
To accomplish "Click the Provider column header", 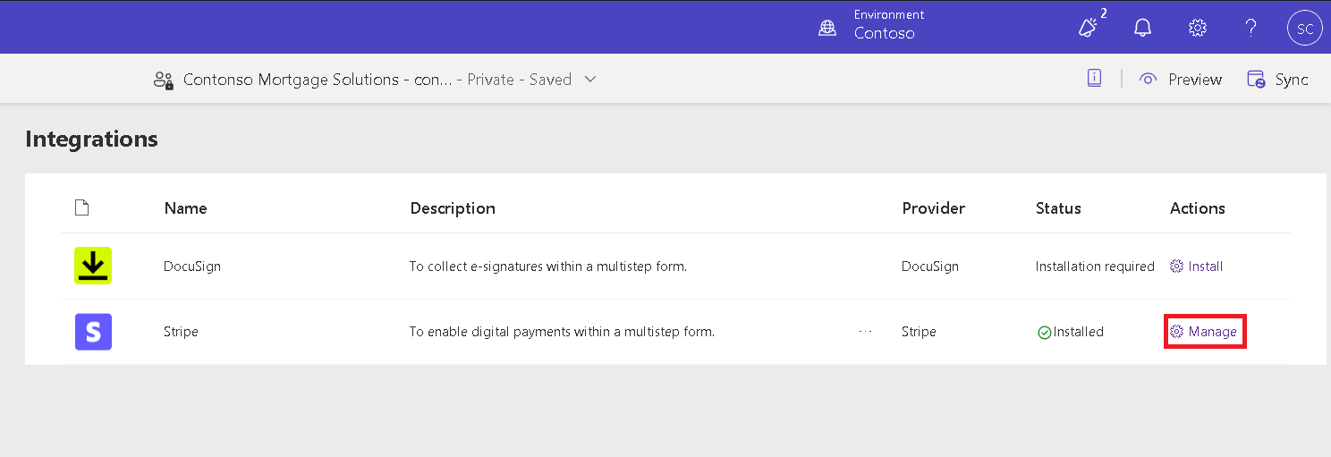I will click(x=933, y=208).
